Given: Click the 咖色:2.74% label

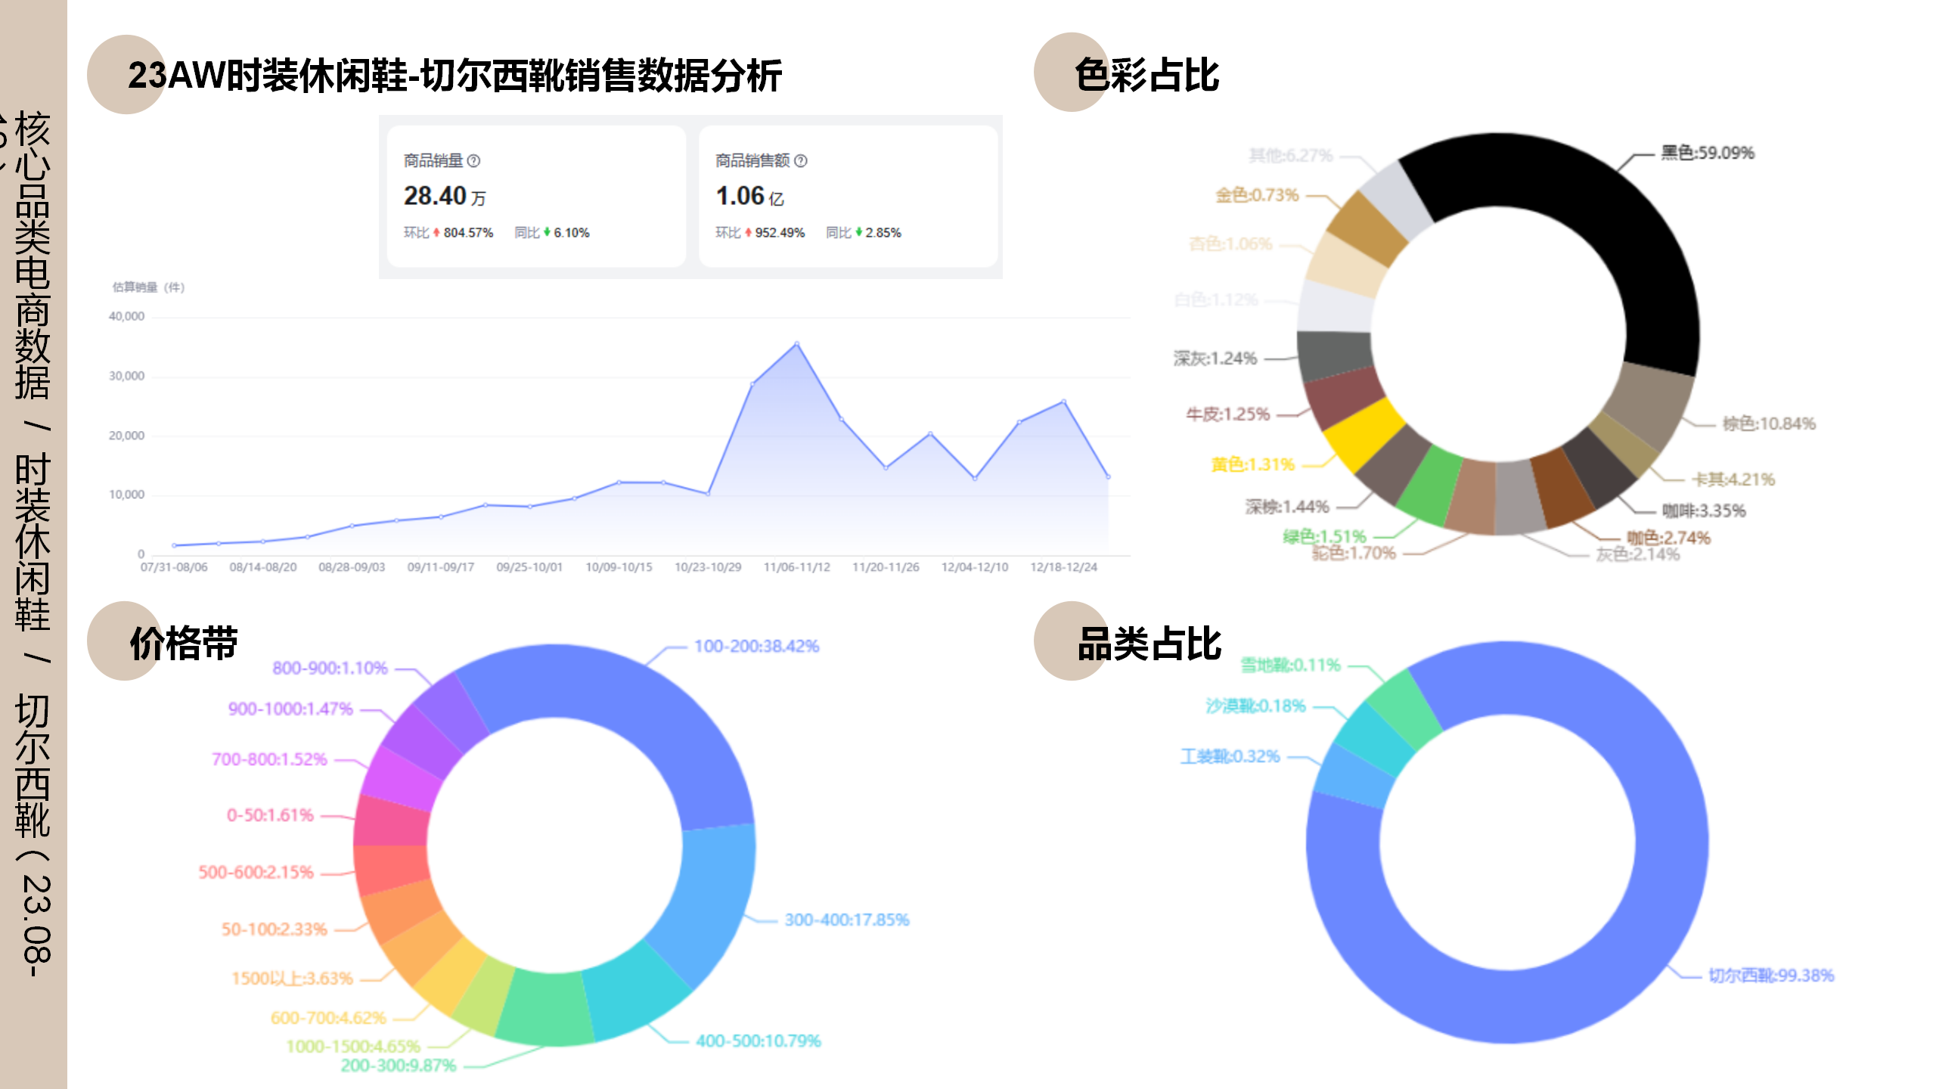Looking at the screenshot, I should pyautogui.click(x=1668, y=538).
